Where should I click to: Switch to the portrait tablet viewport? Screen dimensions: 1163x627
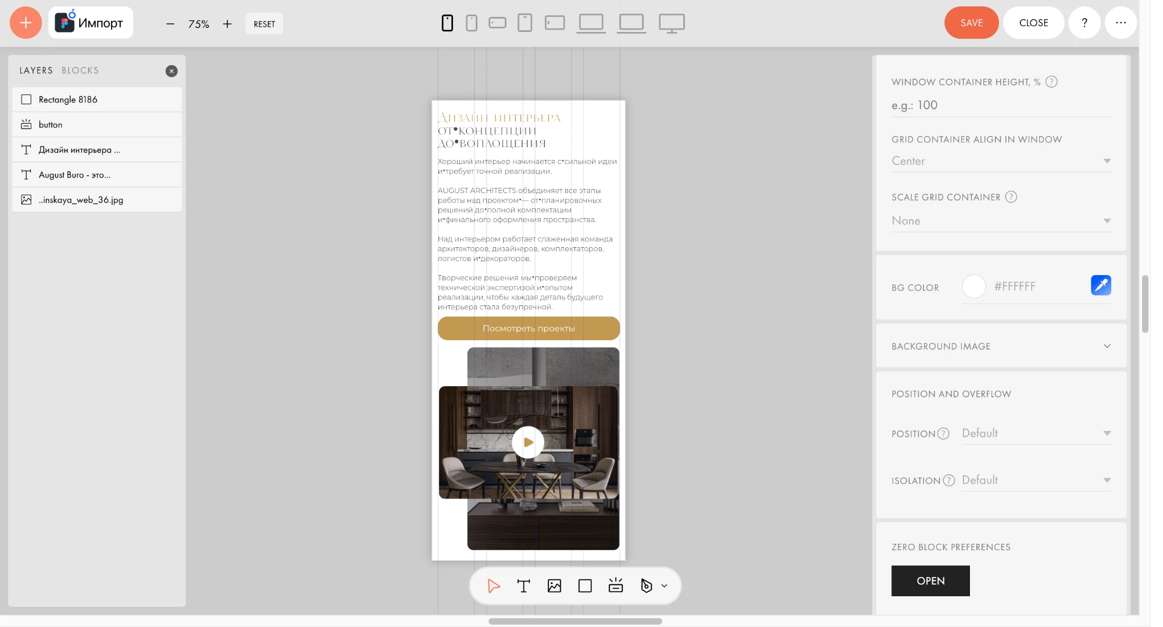525,23
